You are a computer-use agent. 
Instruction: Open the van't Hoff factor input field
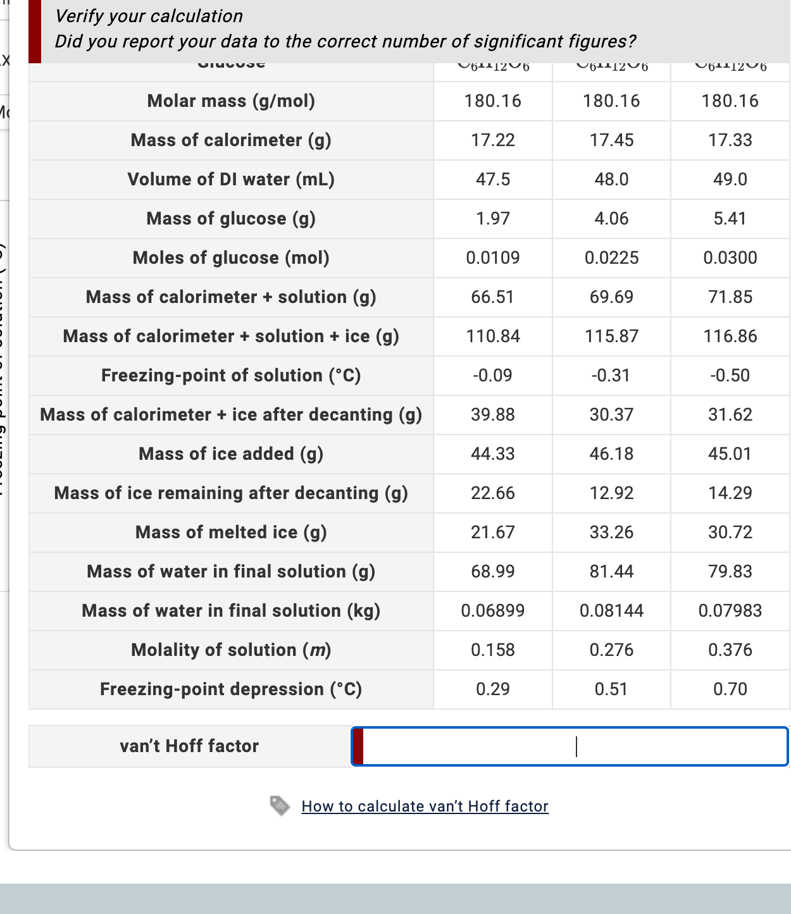point(570,746)
